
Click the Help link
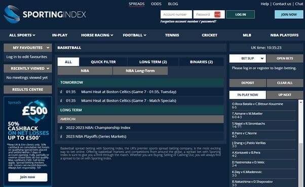coord(265,4)
